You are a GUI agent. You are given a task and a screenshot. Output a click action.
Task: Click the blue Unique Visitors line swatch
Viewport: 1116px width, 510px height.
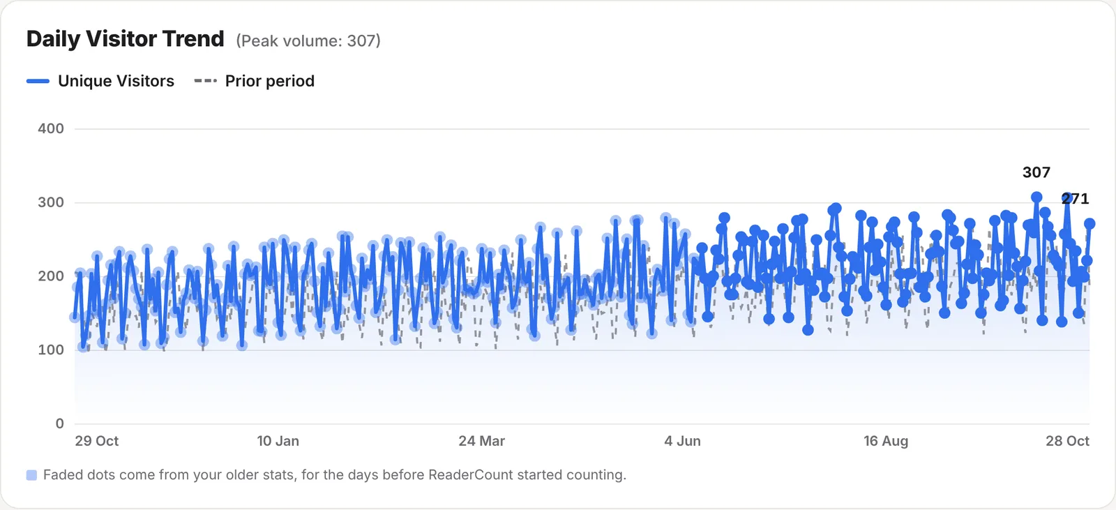[38, 81]
